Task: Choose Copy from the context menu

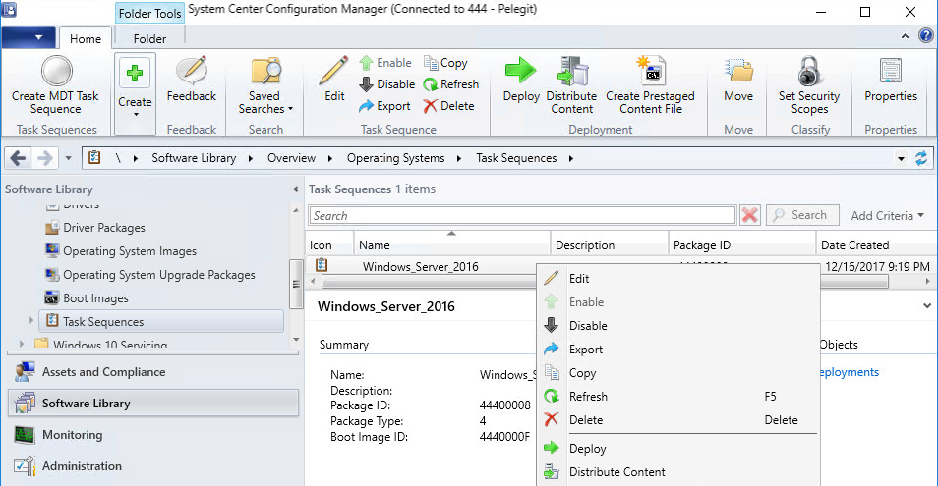Action: pyautogui.click(x=677, y=372)
